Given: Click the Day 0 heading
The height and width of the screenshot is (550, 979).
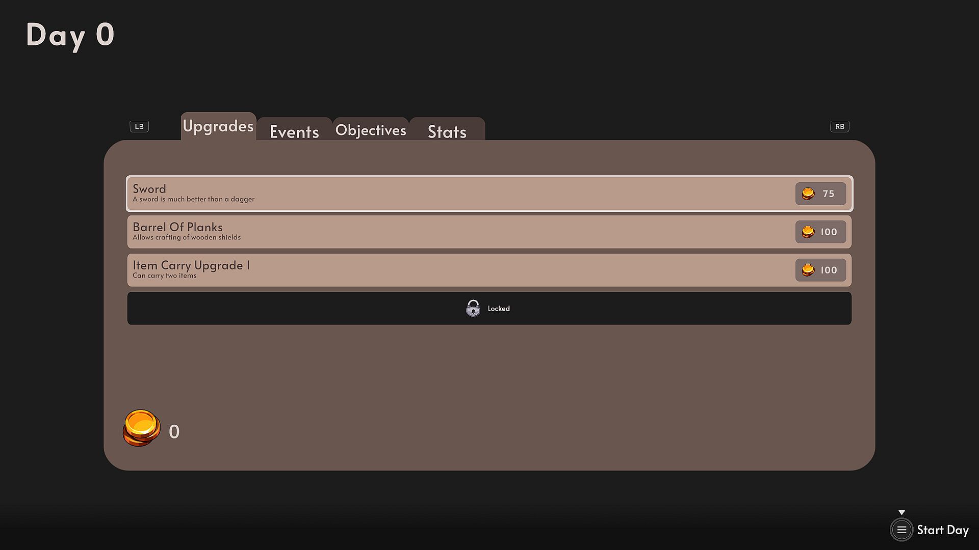Looking at the screenshot, I should point(70,35).
